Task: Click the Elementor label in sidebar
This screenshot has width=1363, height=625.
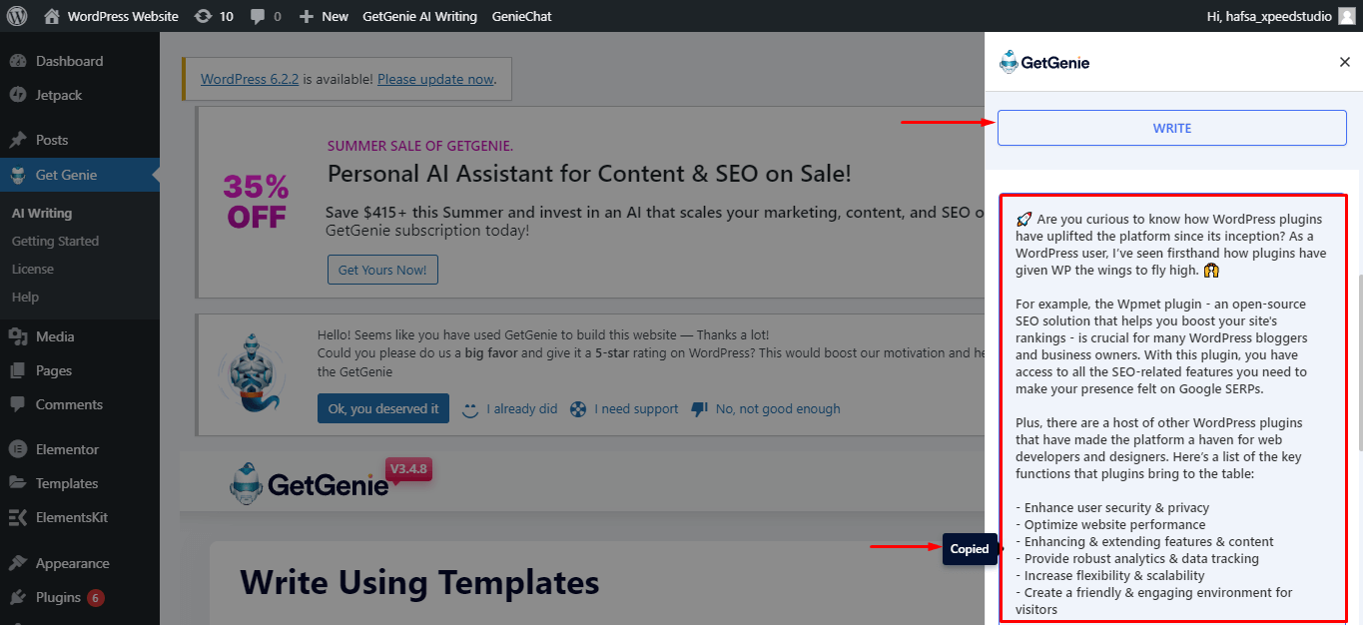Action: click(x=67, y=449)
